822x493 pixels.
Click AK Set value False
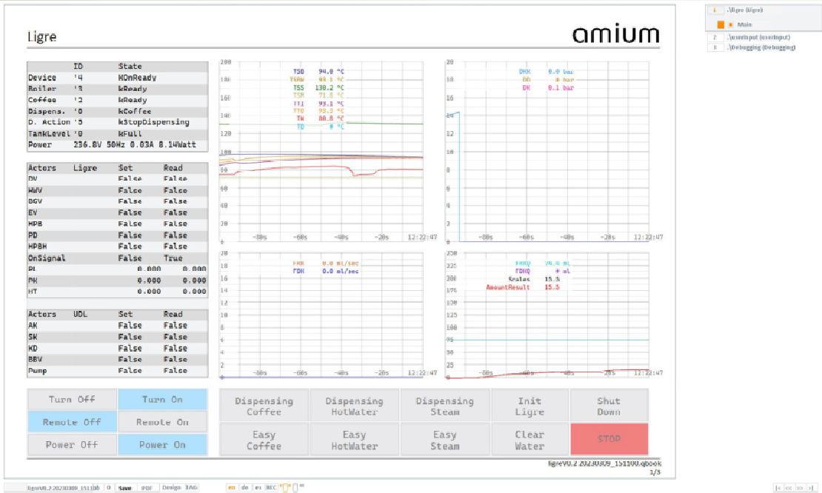[130, 326]
